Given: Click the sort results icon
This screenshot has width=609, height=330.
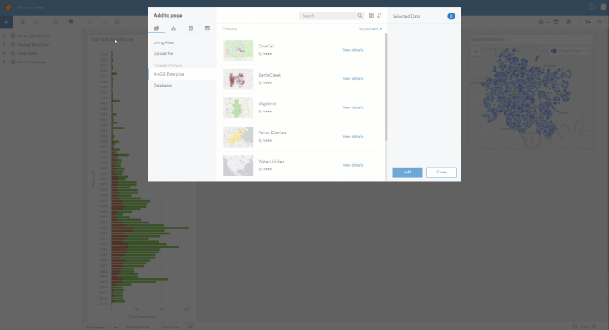Looking at the screenshot, I should point(380,16).
